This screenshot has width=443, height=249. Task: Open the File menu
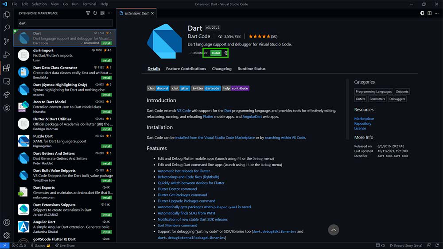[x=15, y=4]
